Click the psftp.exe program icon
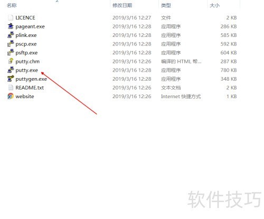The width and height of the screenshot is (264, 219). [11, 53]
